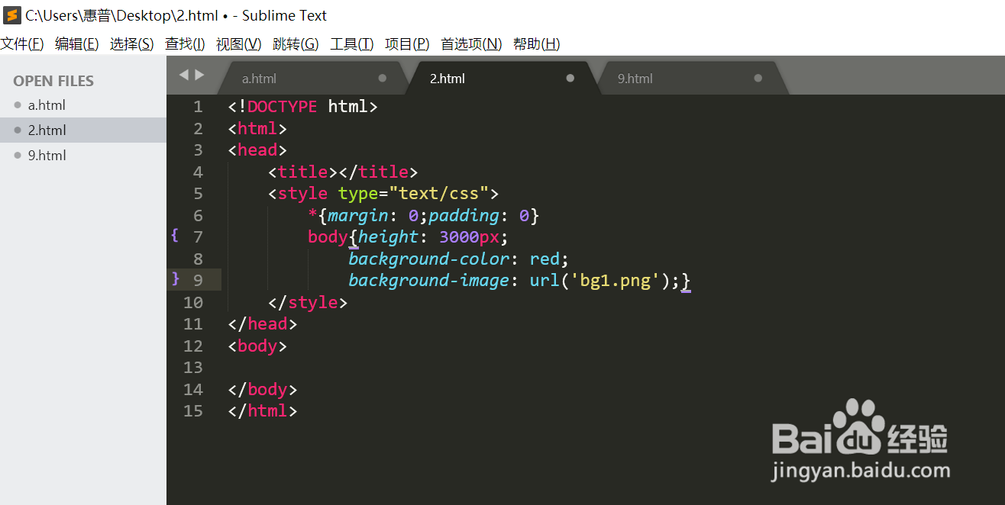Viewport: 1005px width, 505px height.
Task: Open the 跳转(G) menu
Action: coord(296,44)
